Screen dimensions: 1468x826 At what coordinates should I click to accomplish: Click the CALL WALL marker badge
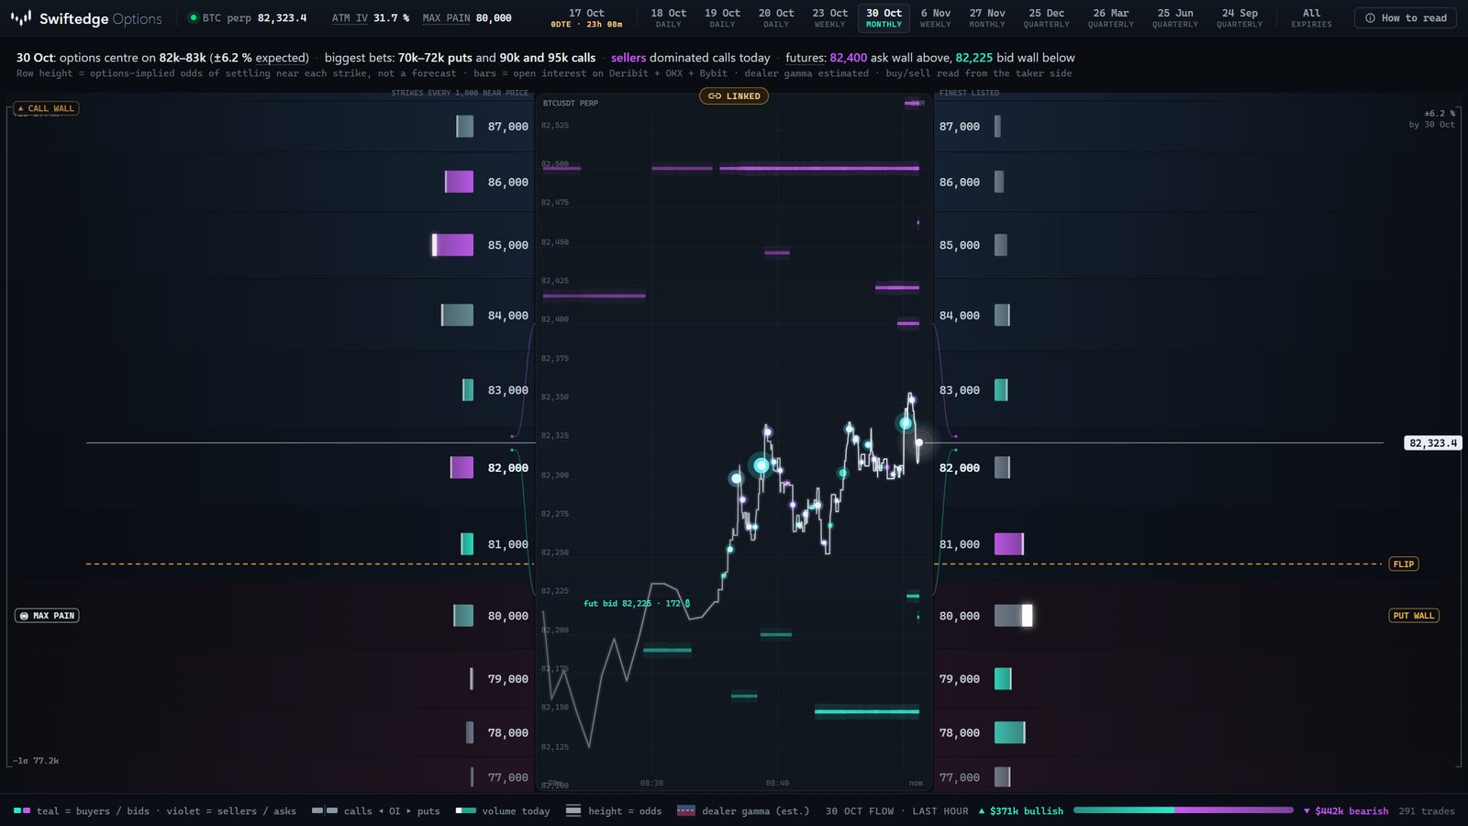coord(46,108)
